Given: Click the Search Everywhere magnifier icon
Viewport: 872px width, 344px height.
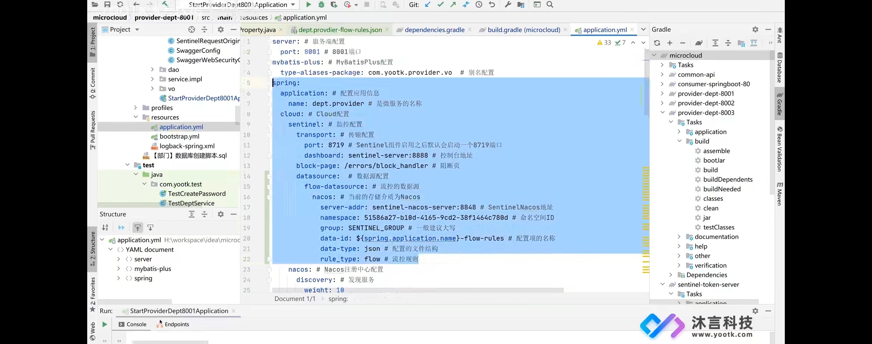Looking at the screenshot, I should click(550, 5).
